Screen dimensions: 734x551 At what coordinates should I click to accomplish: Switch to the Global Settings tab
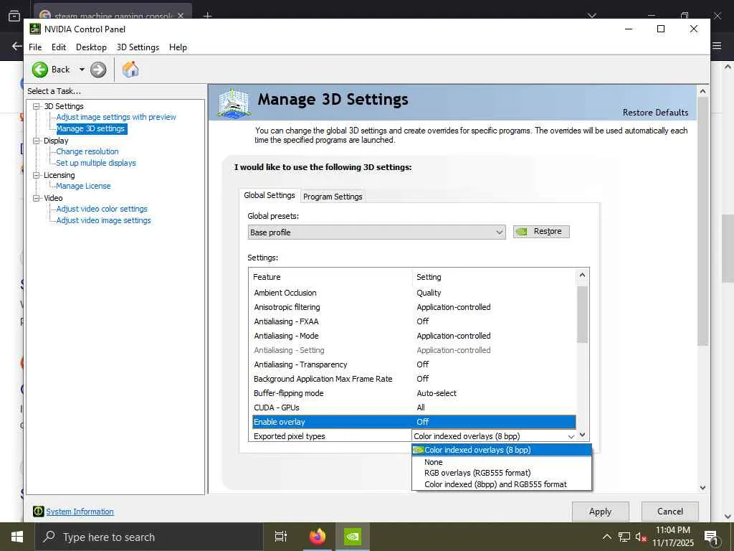point(270,195)
